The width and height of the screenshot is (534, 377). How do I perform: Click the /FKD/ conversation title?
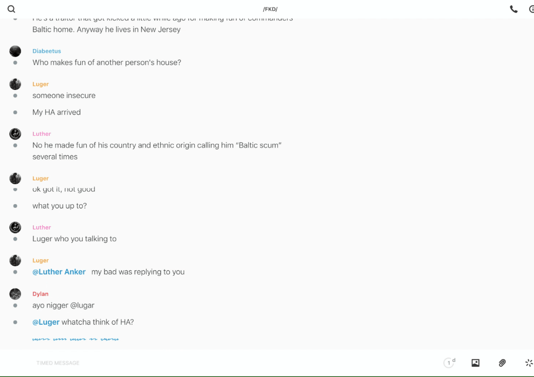270,9
